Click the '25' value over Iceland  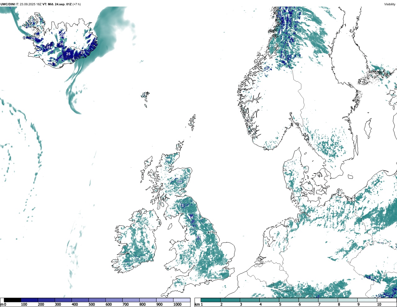pos(68,54)
